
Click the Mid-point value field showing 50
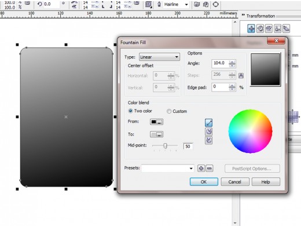point(188,146)
